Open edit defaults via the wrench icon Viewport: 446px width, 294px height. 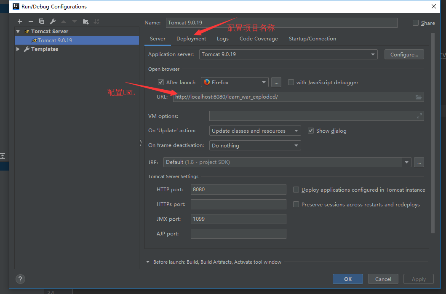tap(53, 21)
